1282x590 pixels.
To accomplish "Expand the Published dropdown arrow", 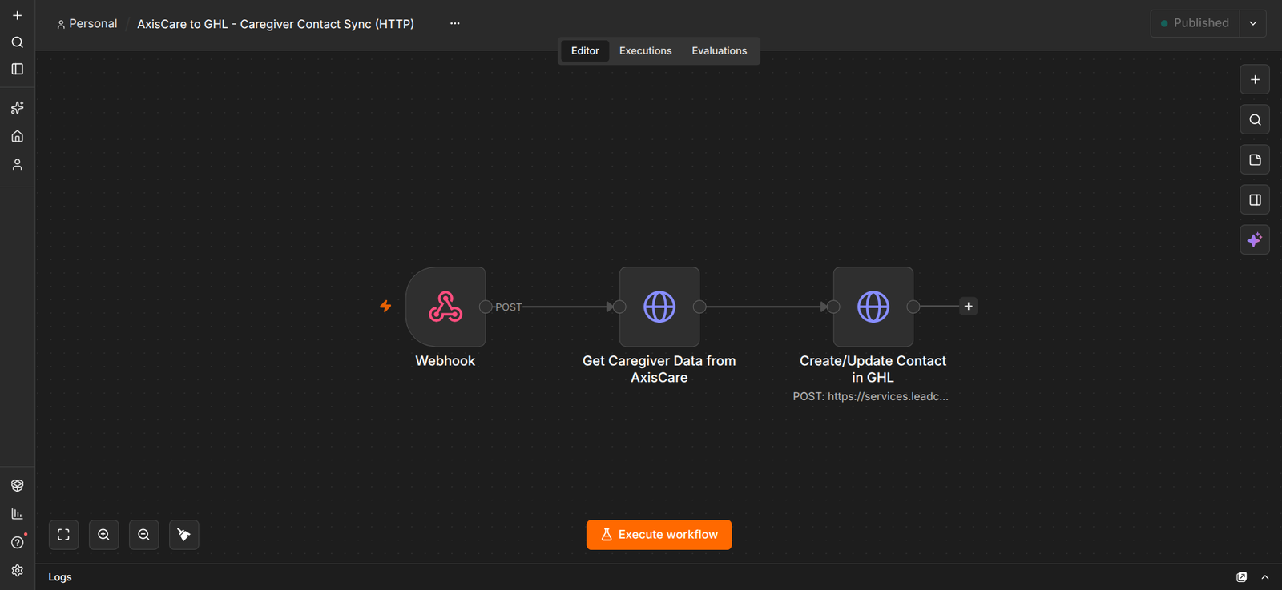I will click(1253, 23).
